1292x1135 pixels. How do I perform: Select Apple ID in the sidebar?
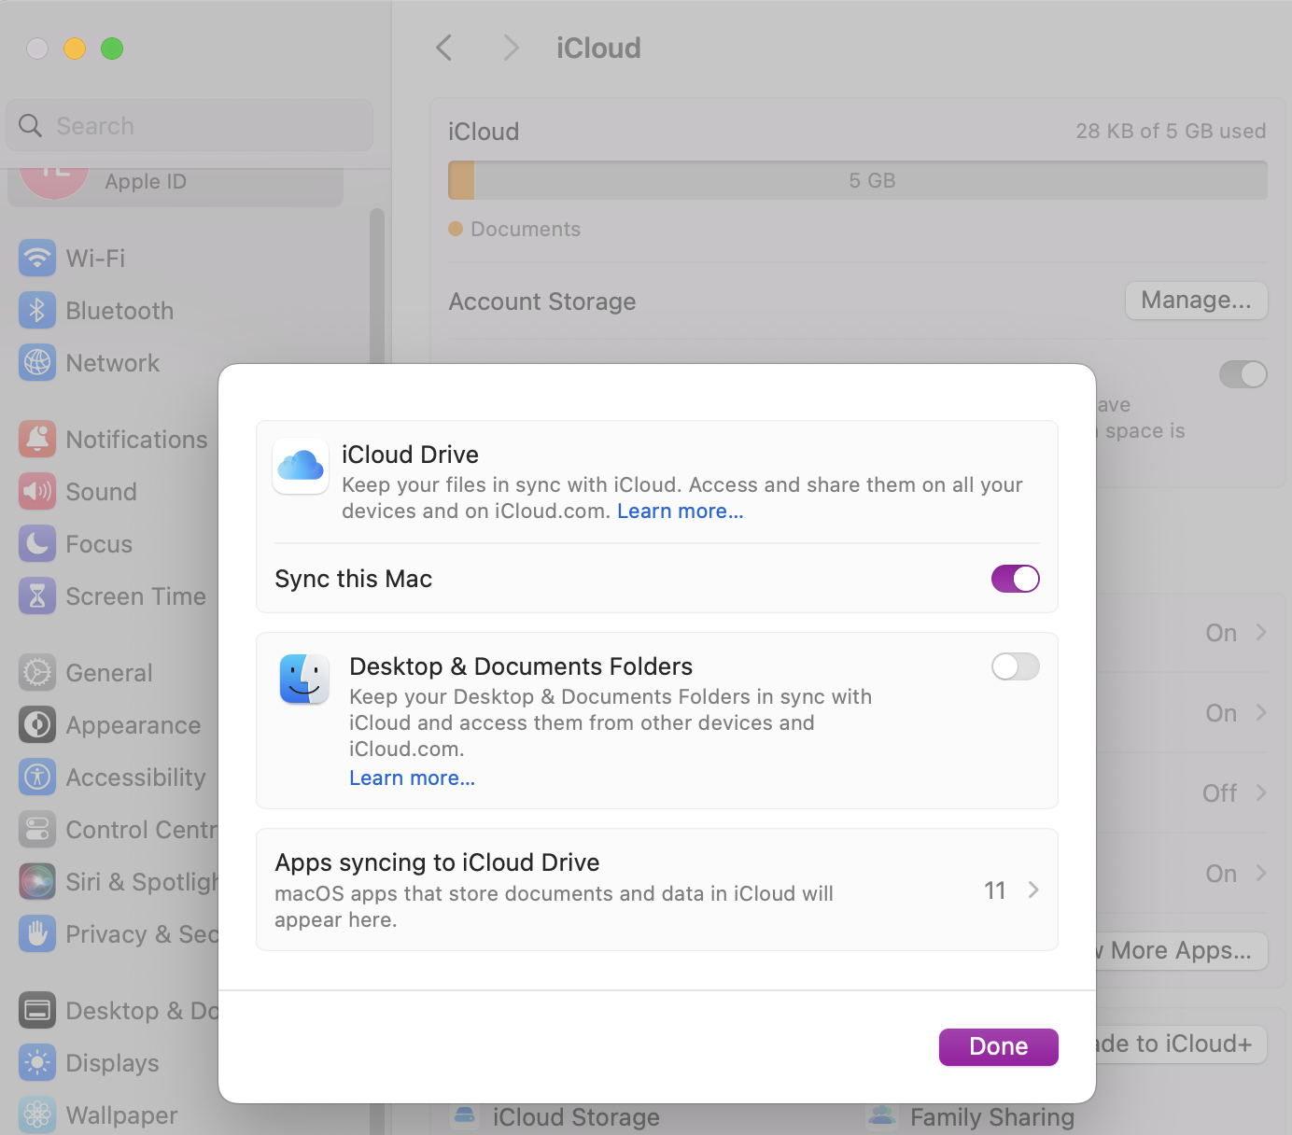coord(146,181)
